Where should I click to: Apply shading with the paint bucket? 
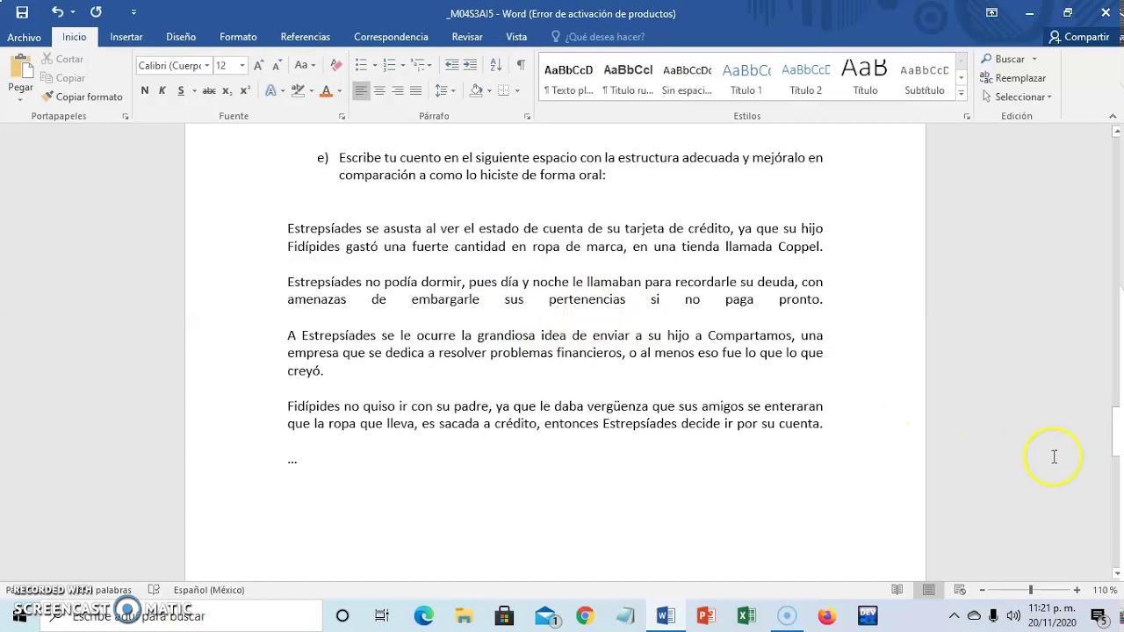476,90
